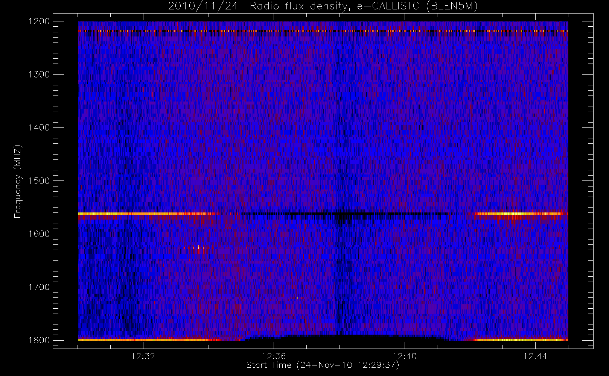Click the 12:44 time tick label
The image size is (609, 376).
(535, 356)
